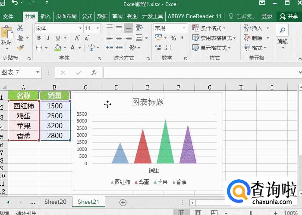The image size is (302, 215).
Task: Click the Add new sheet plus button
Action: (123, 202)
